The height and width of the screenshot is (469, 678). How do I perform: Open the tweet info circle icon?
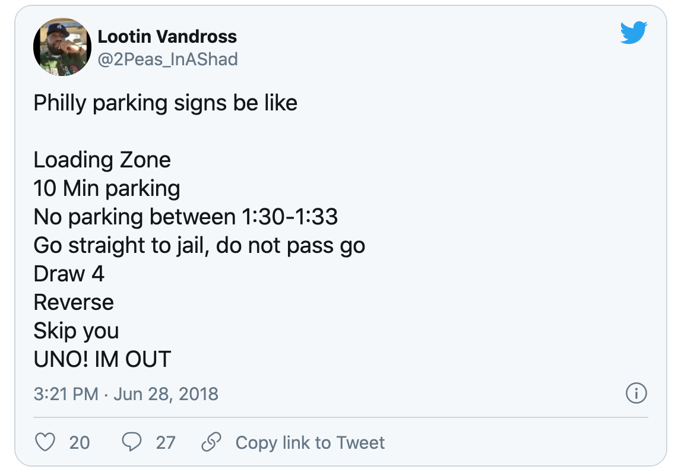click(x=636, y=394)
